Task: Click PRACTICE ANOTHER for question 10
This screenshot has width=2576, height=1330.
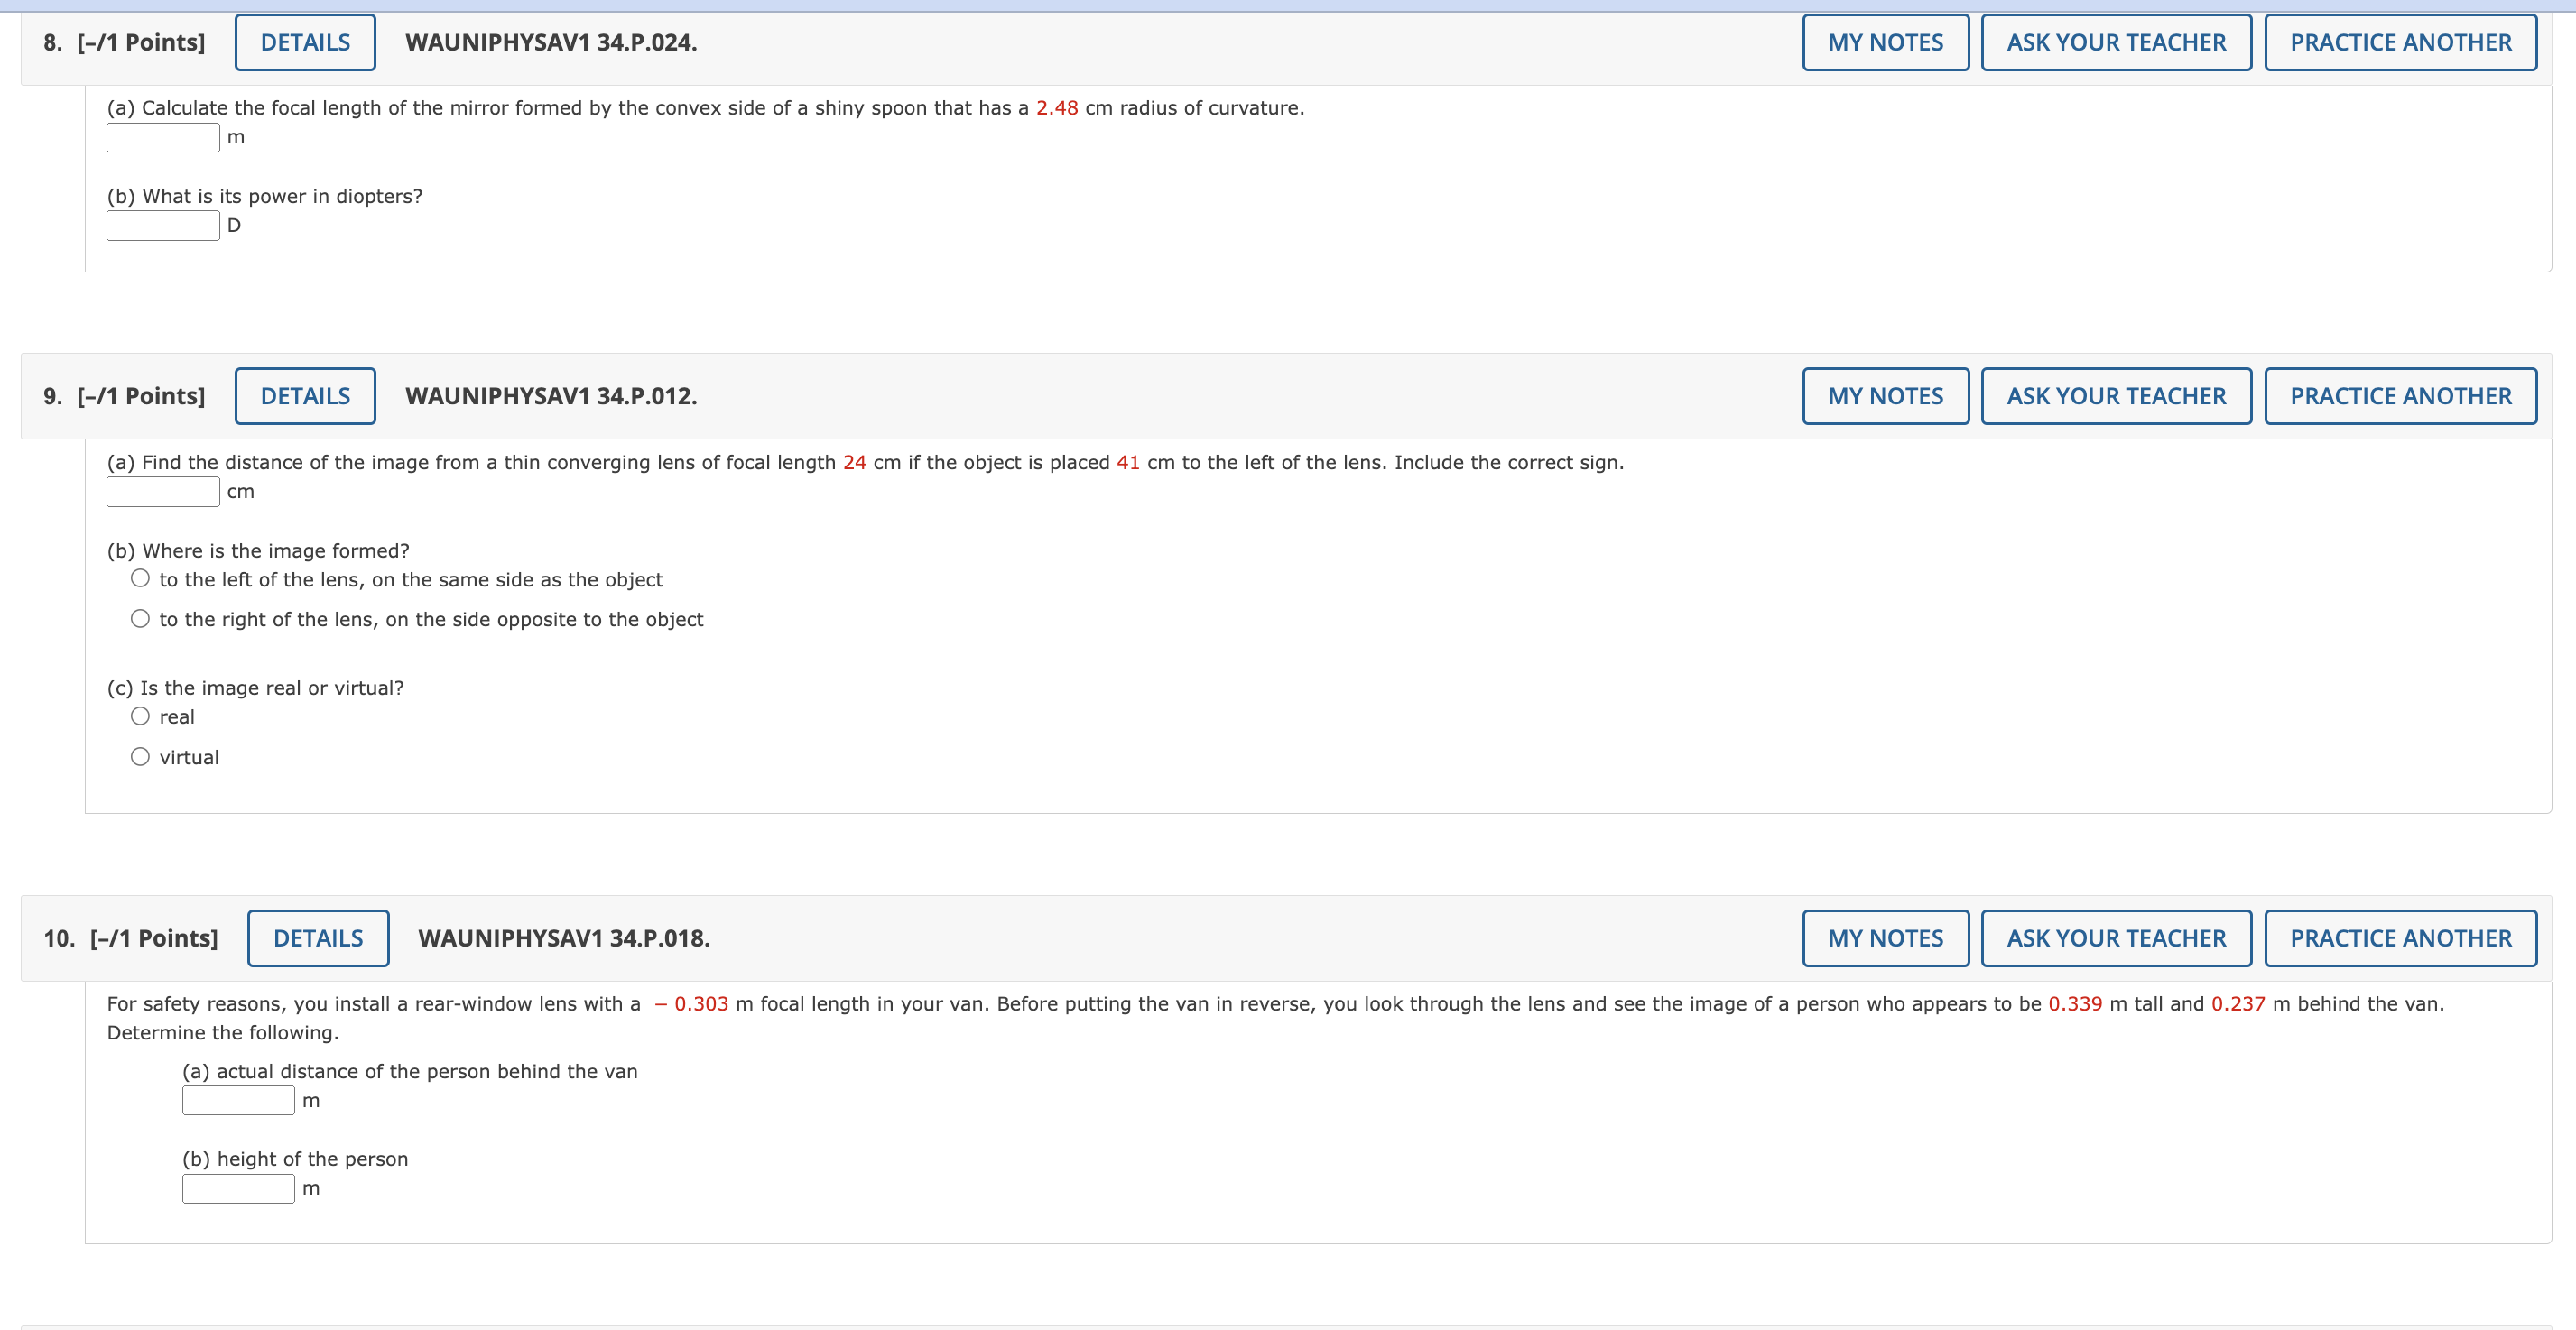Action: (2399, 938)
